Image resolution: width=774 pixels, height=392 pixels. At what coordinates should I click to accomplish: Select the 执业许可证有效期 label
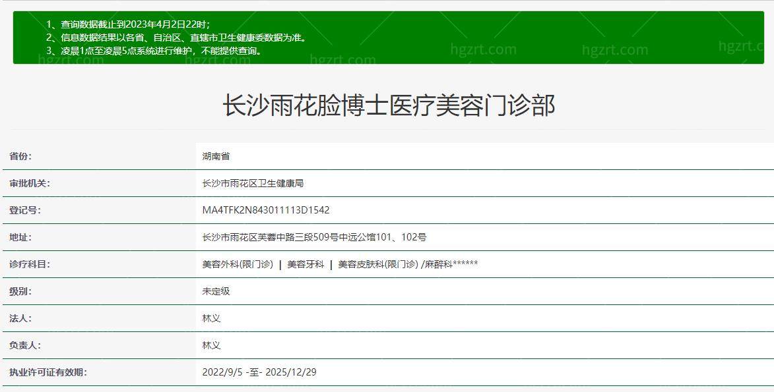[48, 372]
